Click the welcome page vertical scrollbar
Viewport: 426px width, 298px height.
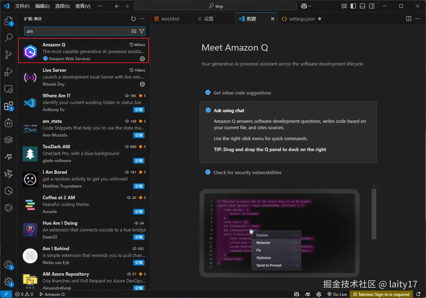pyautogui.click(x=374, y=214)
